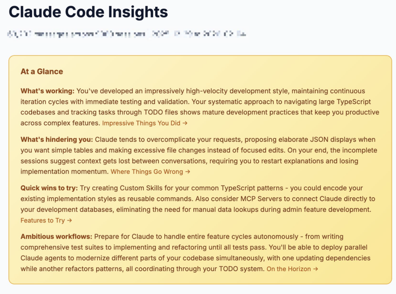This screenshot has height=294, width=396.
Task: Open the Impressive Things You Did link
Action: tap(141, 123)
